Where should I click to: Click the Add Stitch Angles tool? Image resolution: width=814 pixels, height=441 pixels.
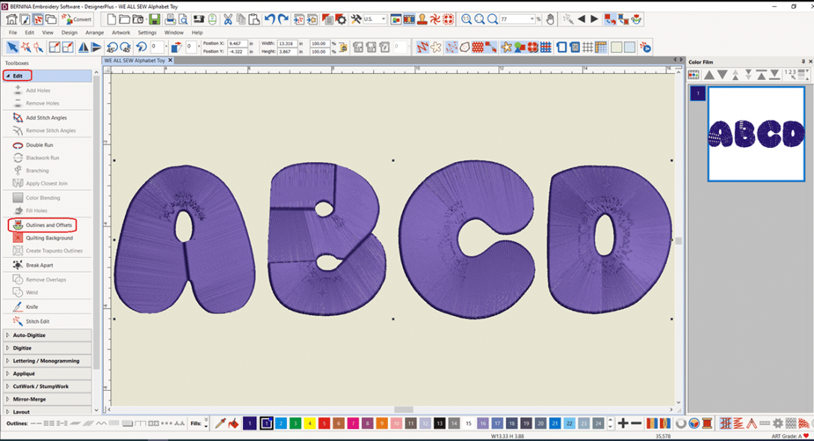click(x=46, y=118)
